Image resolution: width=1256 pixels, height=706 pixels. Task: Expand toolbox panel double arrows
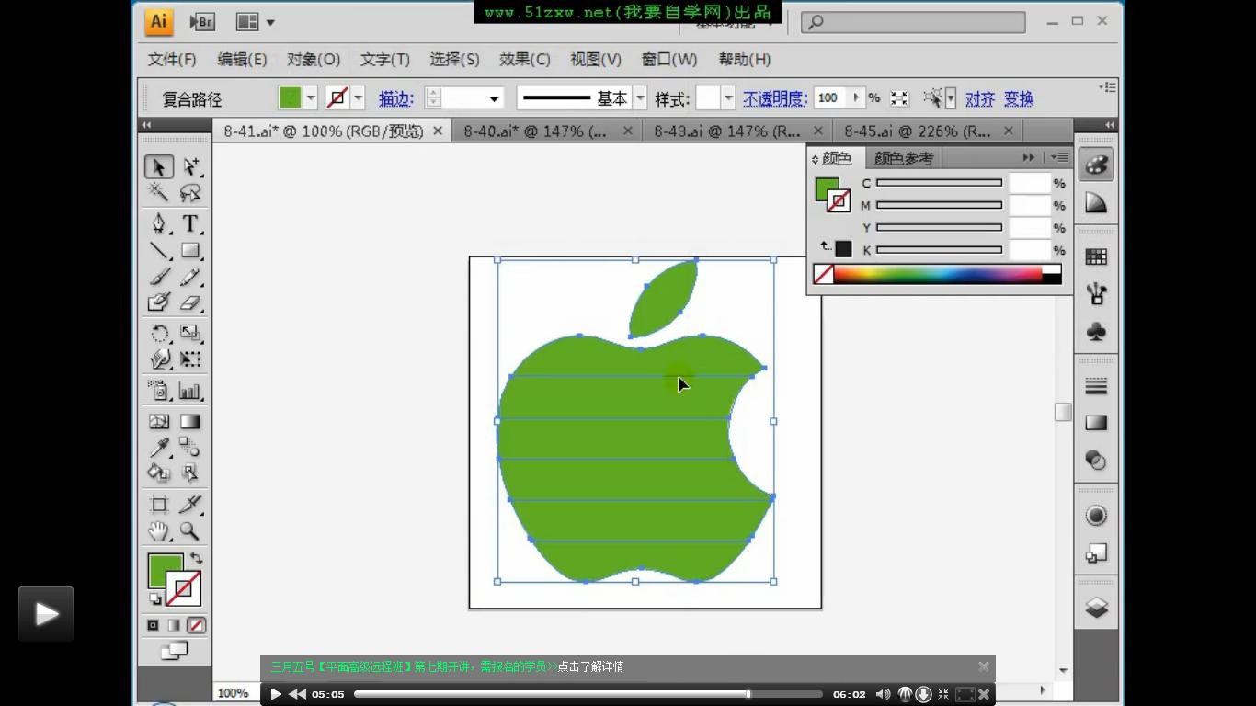(x=146, y=125)
